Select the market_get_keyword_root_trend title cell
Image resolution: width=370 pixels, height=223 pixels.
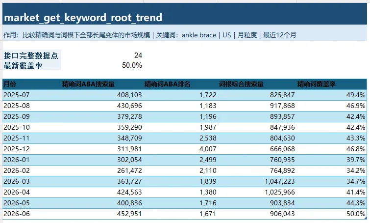tap(185, 14)
